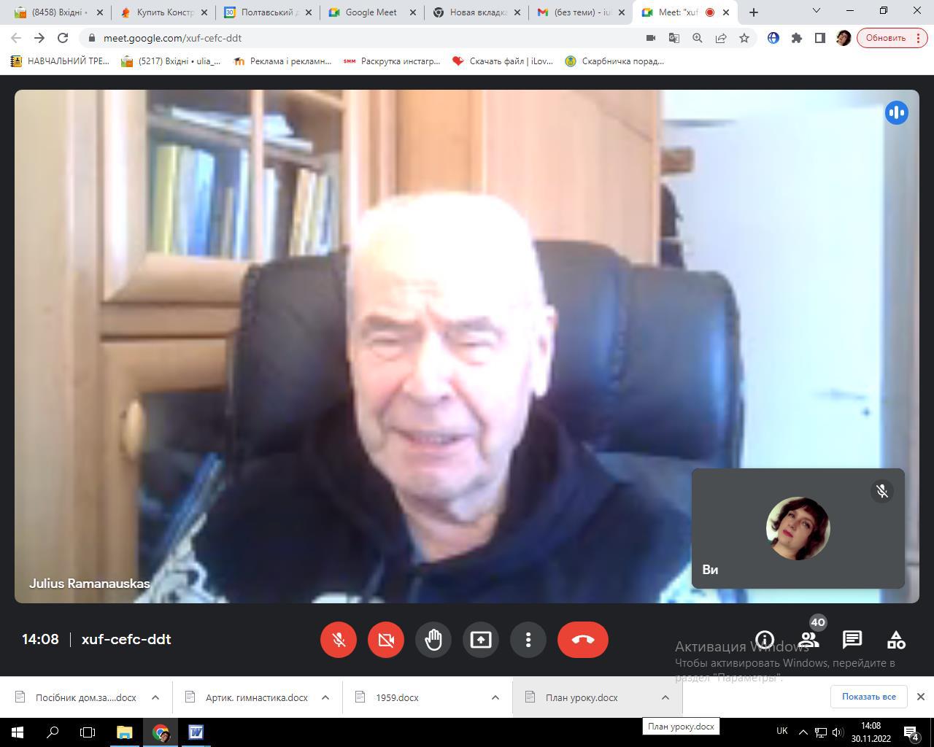Click the Обновить update button
This screenshot has width=934, height=747.
[x=892, y=38]
